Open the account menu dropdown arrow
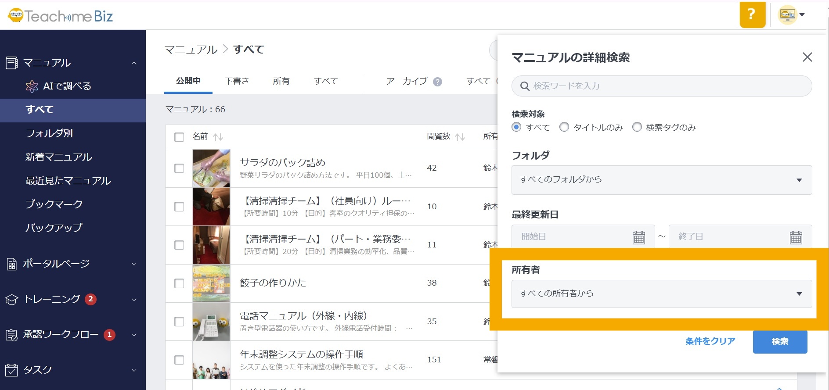The image size is (829, 390). pyautogui.click(x=802, y=15)
